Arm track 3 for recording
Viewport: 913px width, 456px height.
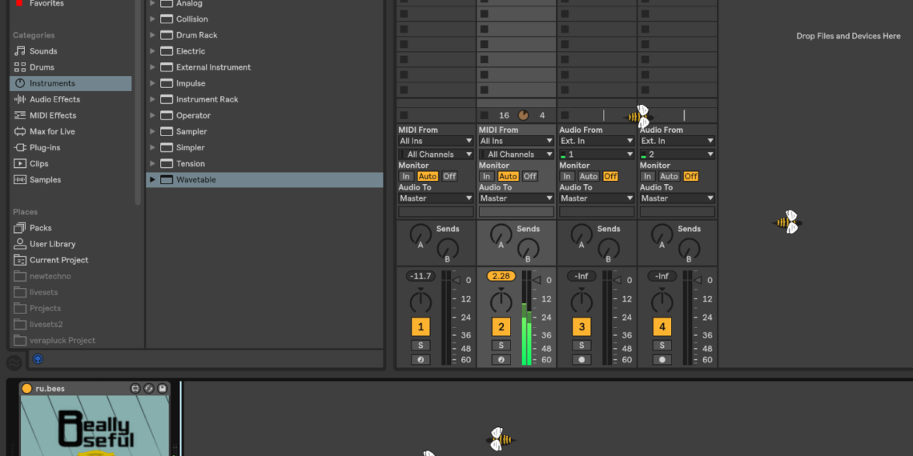pos(581,360)
